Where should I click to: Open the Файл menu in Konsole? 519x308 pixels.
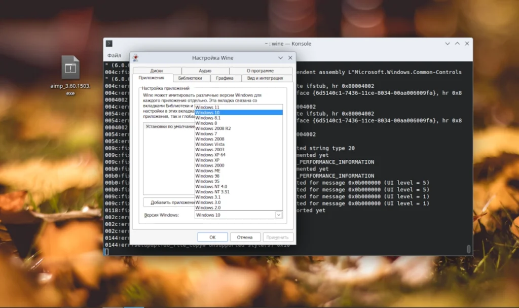[114, 55]
